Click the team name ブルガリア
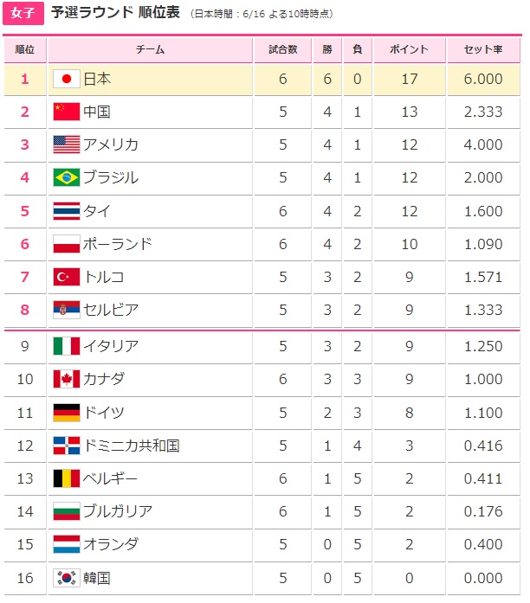The height and width of the screenshot is (603, 530). pos(117,511)
